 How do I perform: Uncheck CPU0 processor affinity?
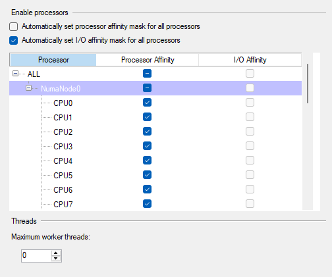(147, 103)
